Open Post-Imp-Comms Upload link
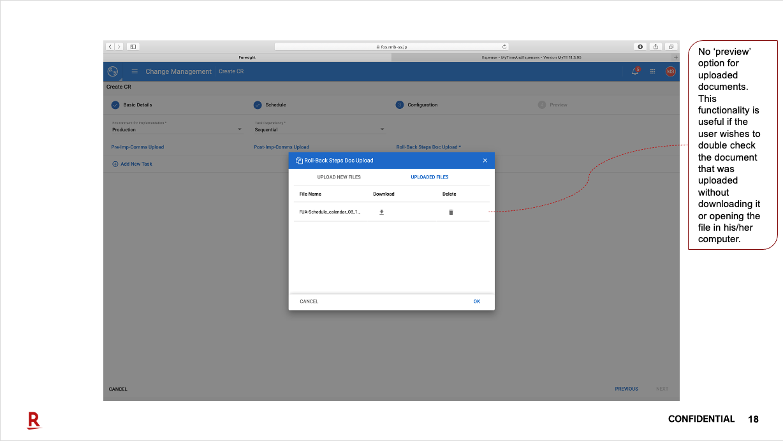This screenshot has height=441, width=783. pyautogui.click(x=281, y=147)
